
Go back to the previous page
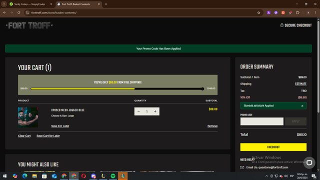coord(4,12)
